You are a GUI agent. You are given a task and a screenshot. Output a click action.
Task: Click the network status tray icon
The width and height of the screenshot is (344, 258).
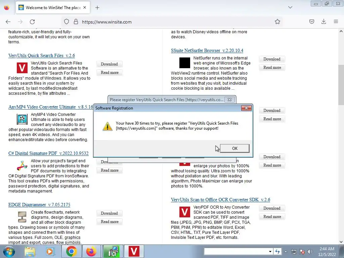click(294, 252)
